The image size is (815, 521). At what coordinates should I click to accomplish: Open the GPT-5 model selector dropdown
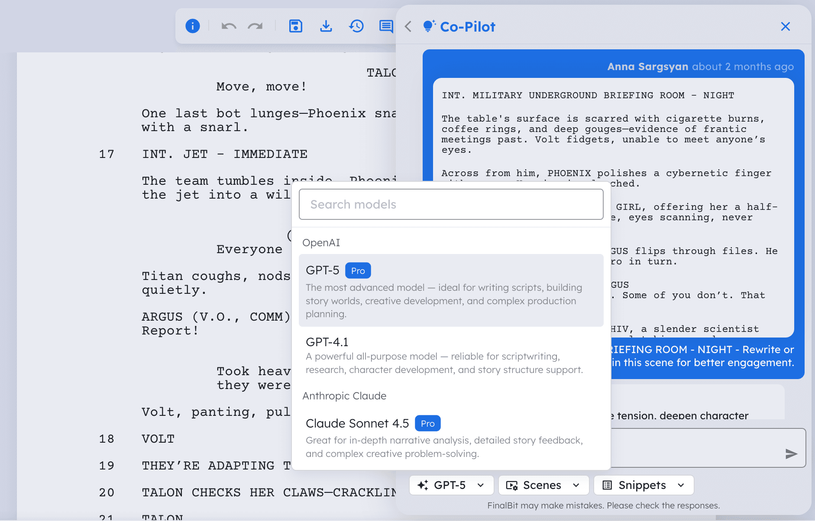[450, 485]
